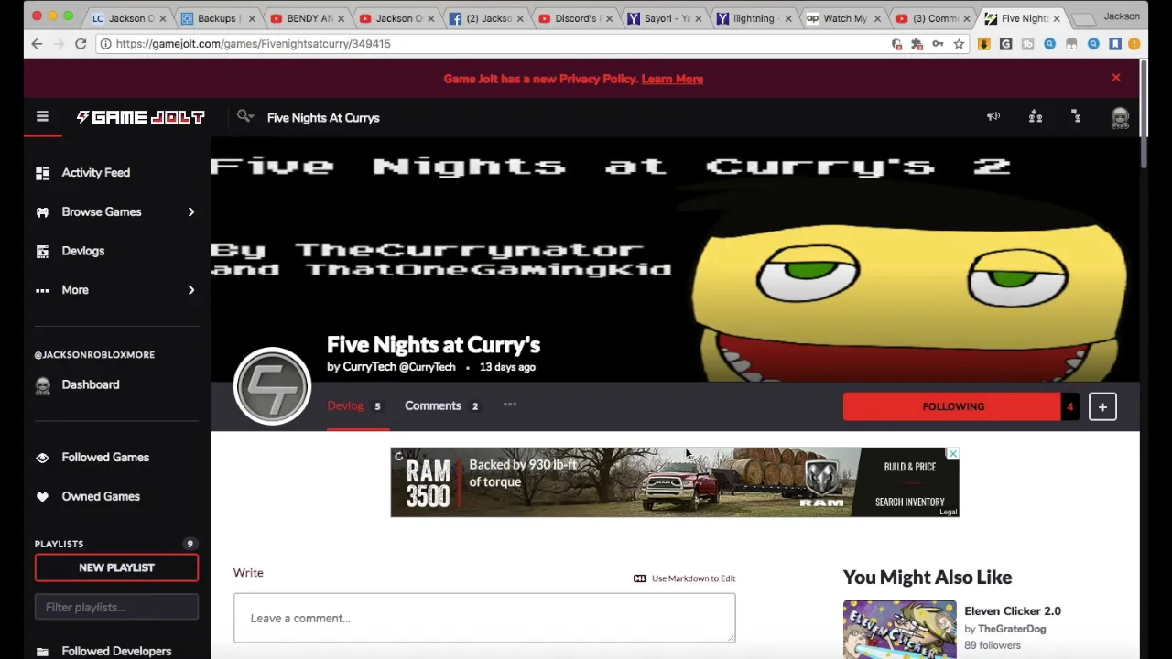Open the megaphone announcements icon
Screen dimensions: 1172x659
(993, 116)
